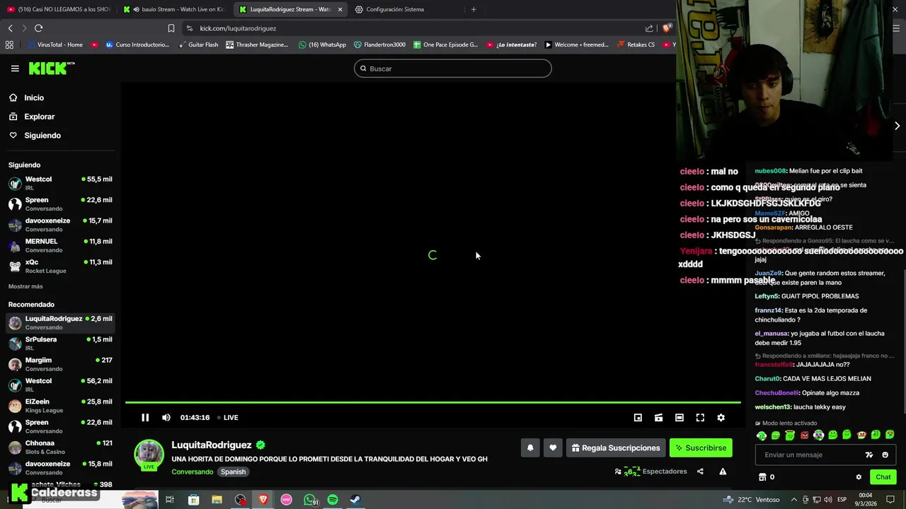Open SrPulsera recommended channel
The image size is (906, 509).
click(60, 344)
